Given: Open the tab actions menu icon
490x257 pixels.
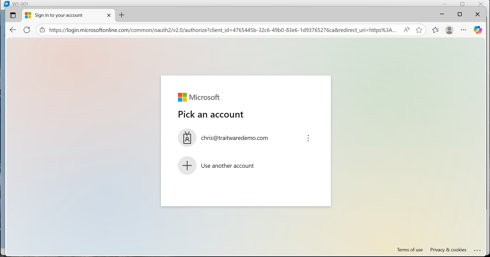Looking at the screenshot, I should coord(13,15).
